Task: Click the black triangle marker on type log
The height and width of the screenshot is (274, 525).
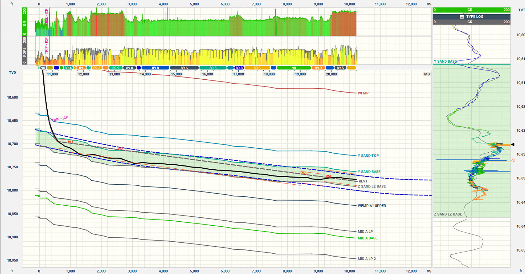Action: pos(513,144)
